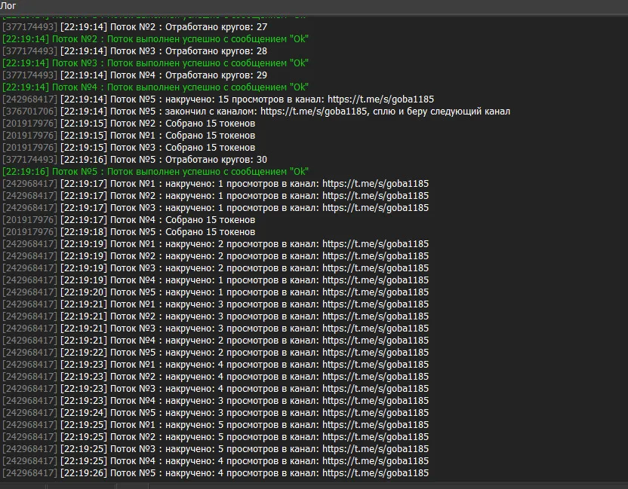
Task: Open the link in Поток №4 "1 просмотров" entry
Action: pos(375,280)
